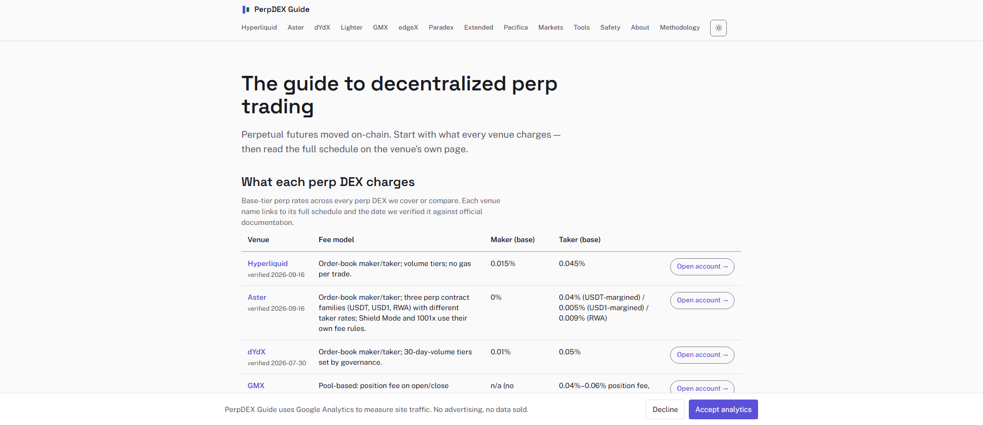Screen dimensions: 983x425
Task: Follow the Hyperliquid venue link in table
Action: 268,263
